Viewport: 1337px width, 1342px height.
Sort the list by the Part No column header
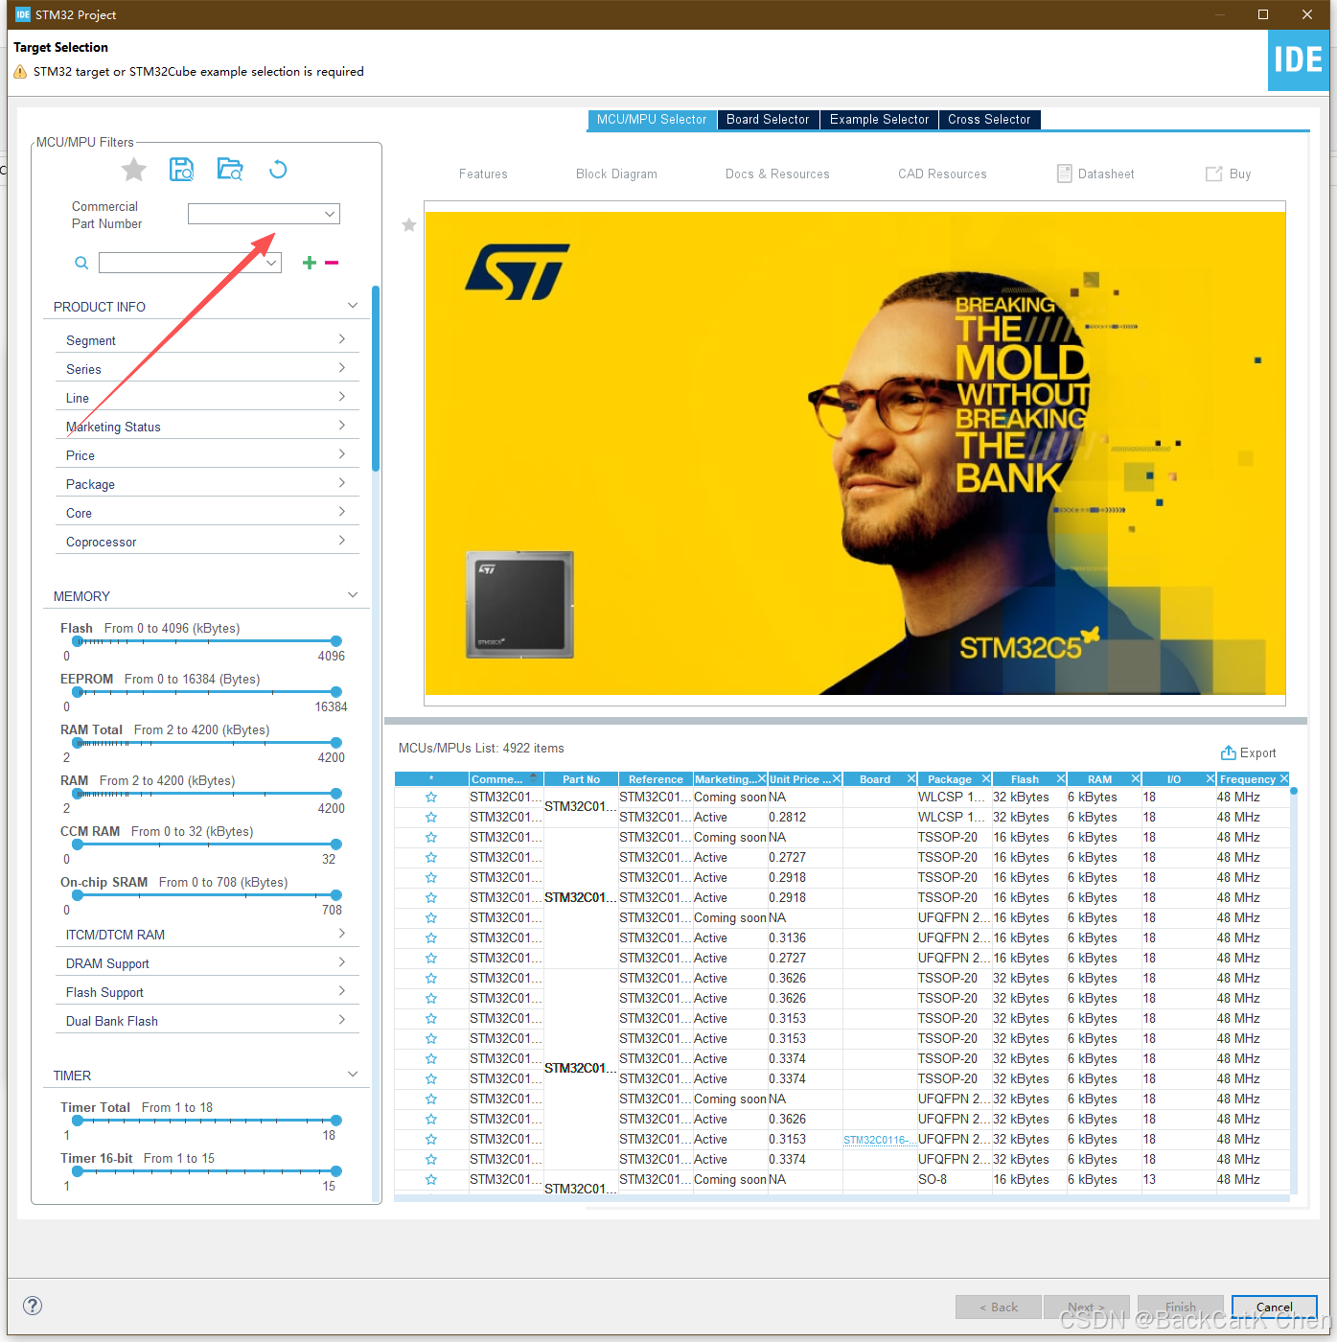(581, 779)
